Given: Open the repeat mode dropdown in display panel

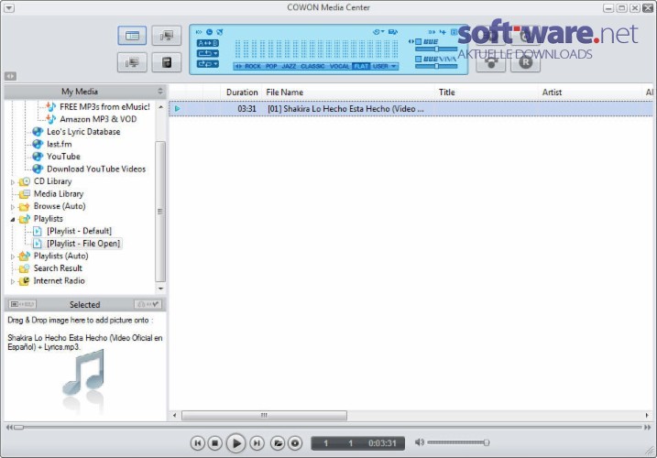Looking at the screenshot, I should tap(208, 53).
